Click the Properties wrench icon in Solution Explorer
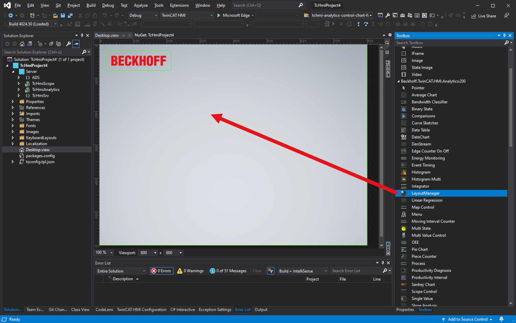The image size is (516, 323). 68,44
